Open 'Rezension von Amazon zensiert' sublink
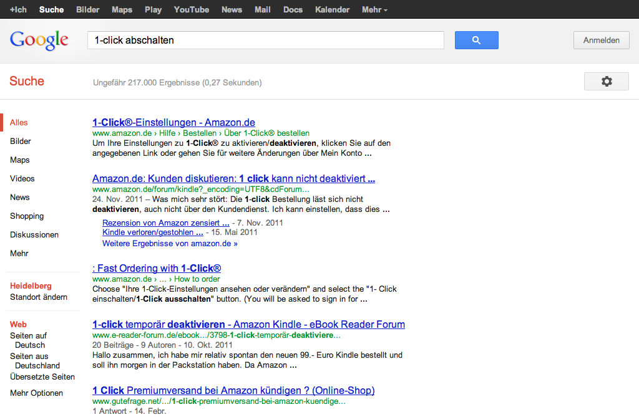639x417 pixels. click(166, 223)
